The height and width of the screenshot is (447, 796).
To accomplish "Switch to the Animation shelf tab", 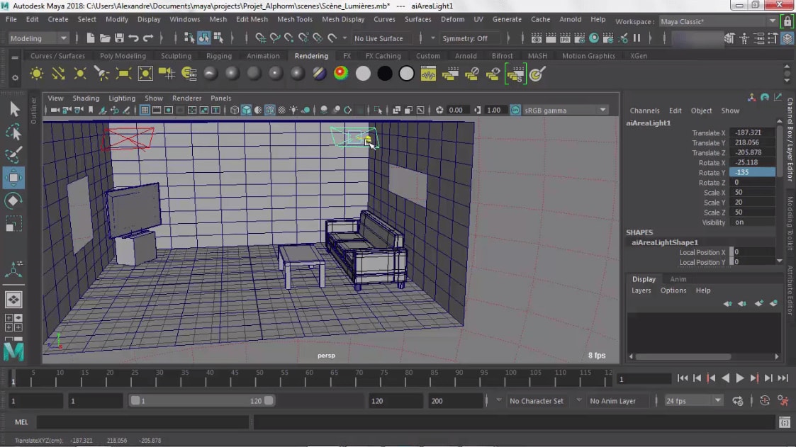I will 263,56.
